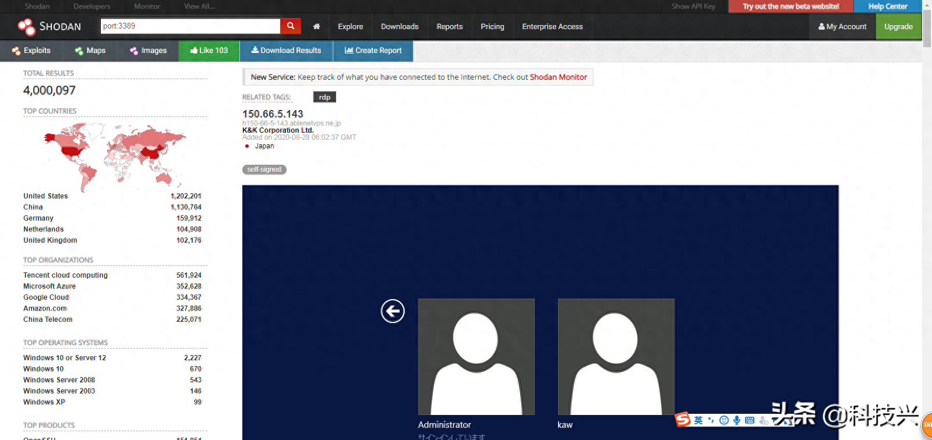Click the K&K Corporation Ltd. text

tap(278, 130)
